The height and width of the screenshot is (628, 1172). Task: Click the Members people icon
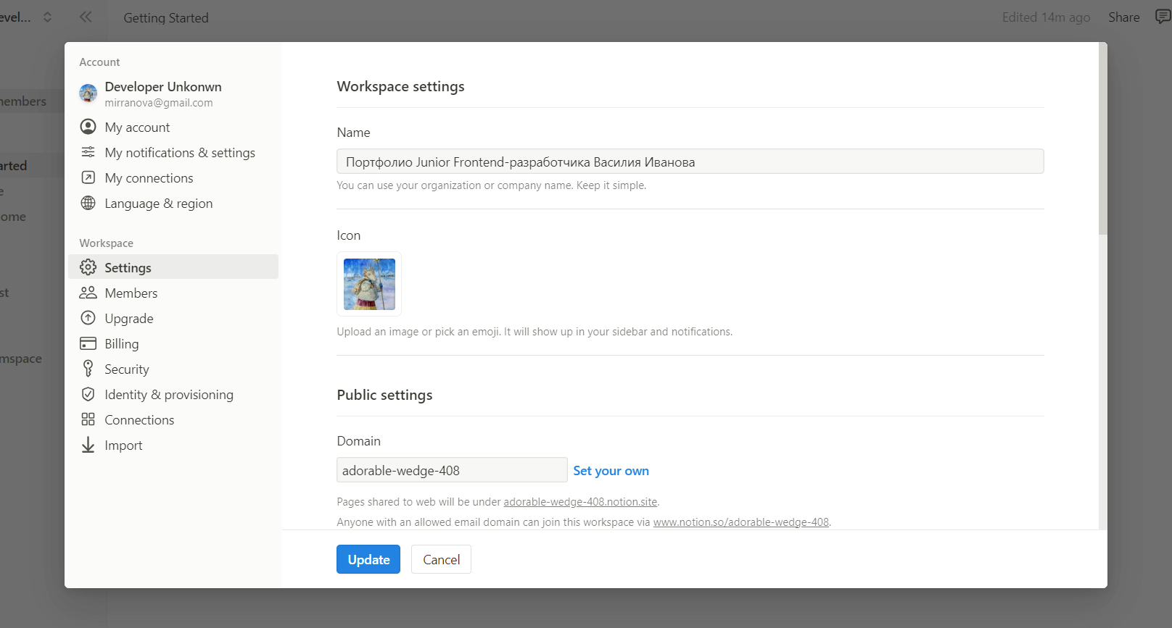tap(88, 293)
